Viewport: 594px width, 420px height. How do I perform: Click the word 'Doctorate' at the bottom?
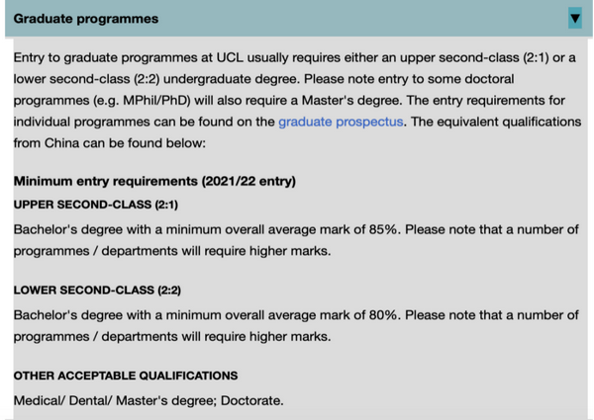(x=251, y=400)
